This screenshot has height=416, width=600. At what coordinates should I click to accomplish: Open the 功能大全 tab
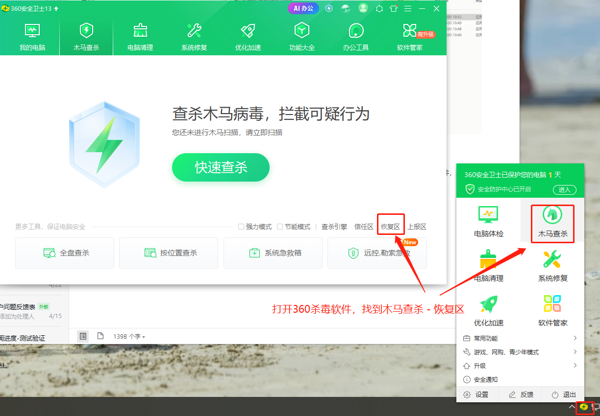pyautogui.click(x=302, y=37)
